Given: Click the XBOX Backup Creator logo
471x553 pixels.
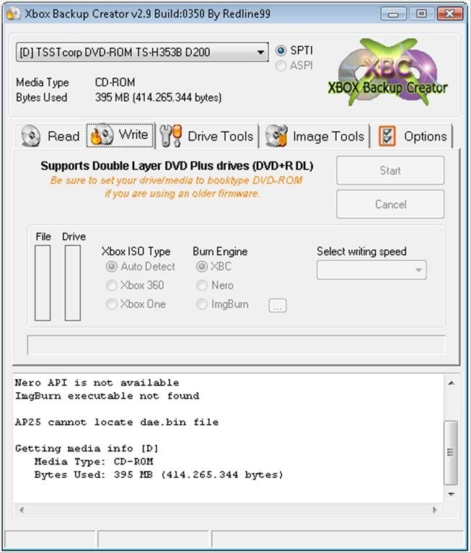Looking at the screenshot, I should 388,73.
